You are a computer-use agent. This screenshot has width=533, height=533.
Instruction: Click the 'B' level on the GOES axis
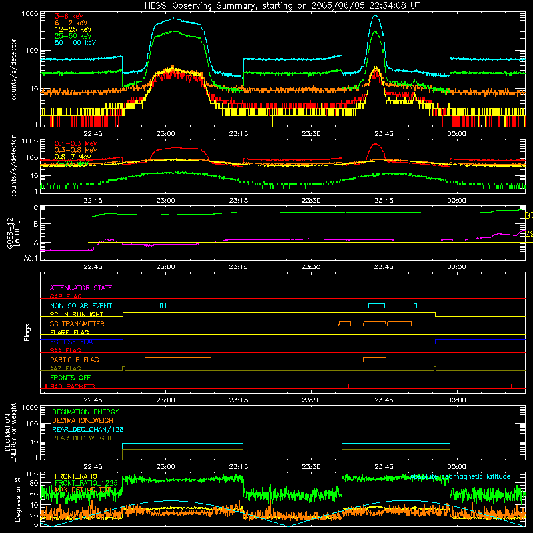click(x=36, y=224)
